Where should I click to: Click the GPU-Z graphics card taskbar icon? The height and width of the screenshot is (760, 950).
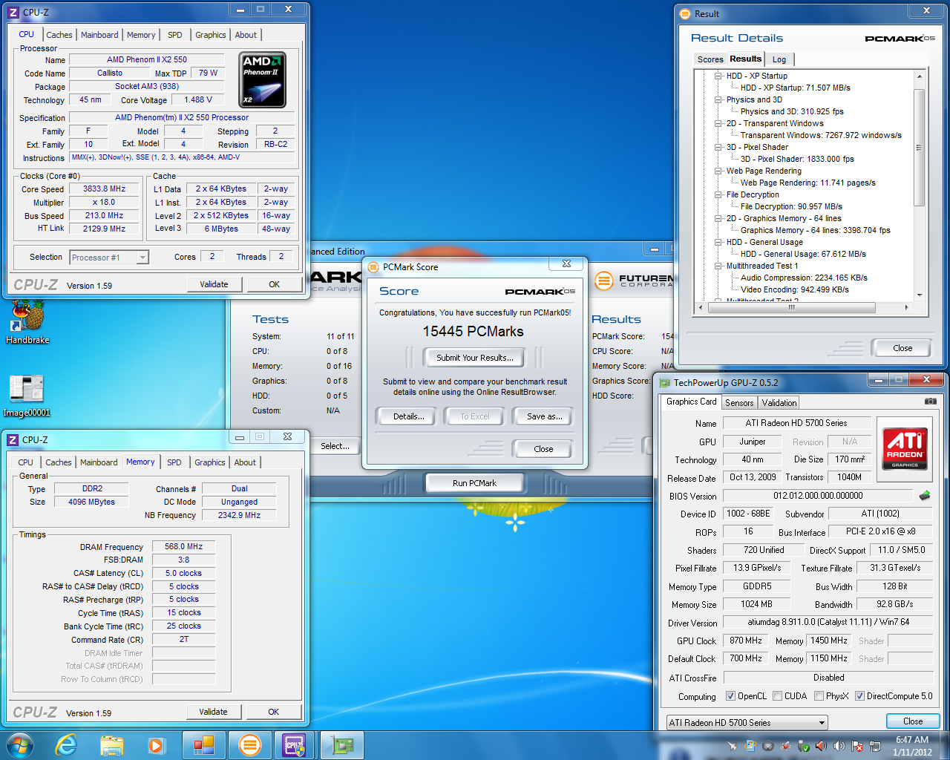pos(342,745)
